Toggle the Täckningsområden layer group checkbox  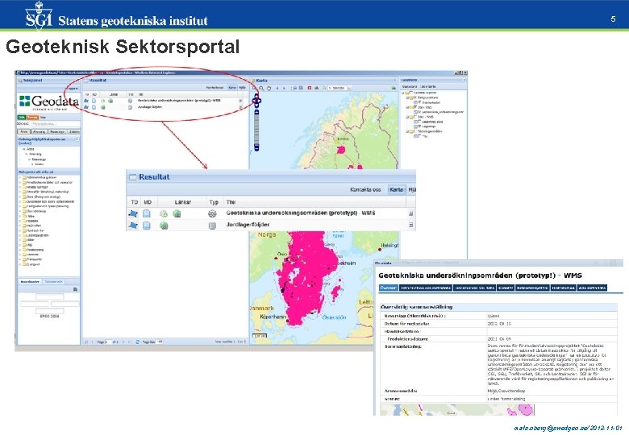click(414, 131)
